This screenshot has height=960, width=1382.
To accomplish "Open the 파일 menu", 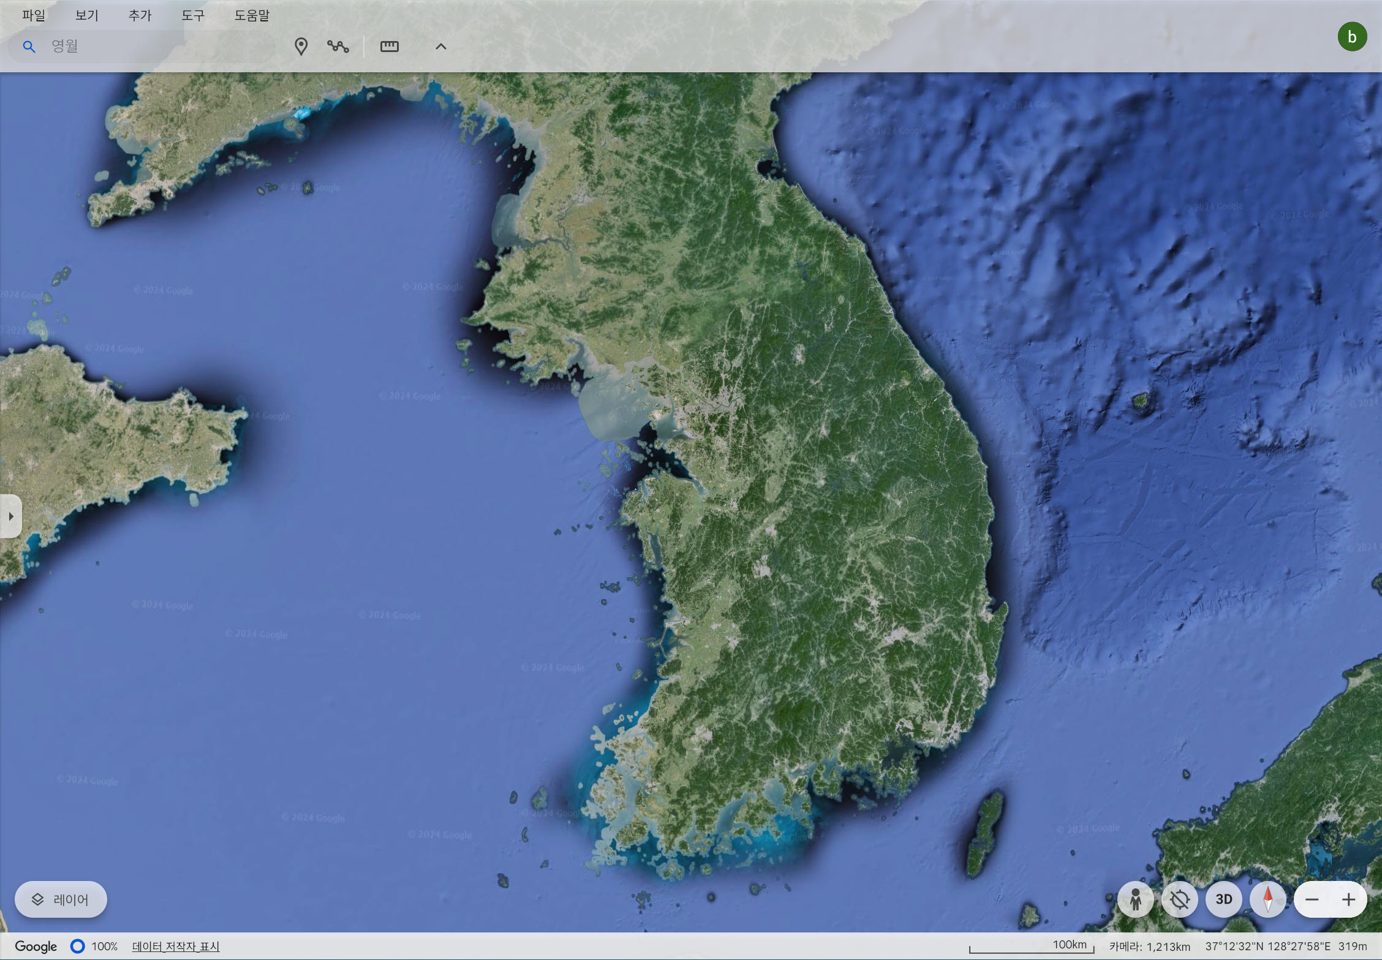I will (x=34, y=15).
